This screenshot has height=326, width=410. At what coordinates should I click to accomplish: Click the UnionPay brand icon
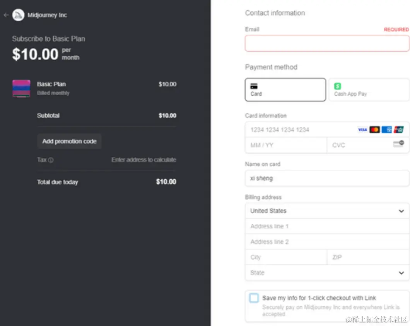click(x=399, y=130)
